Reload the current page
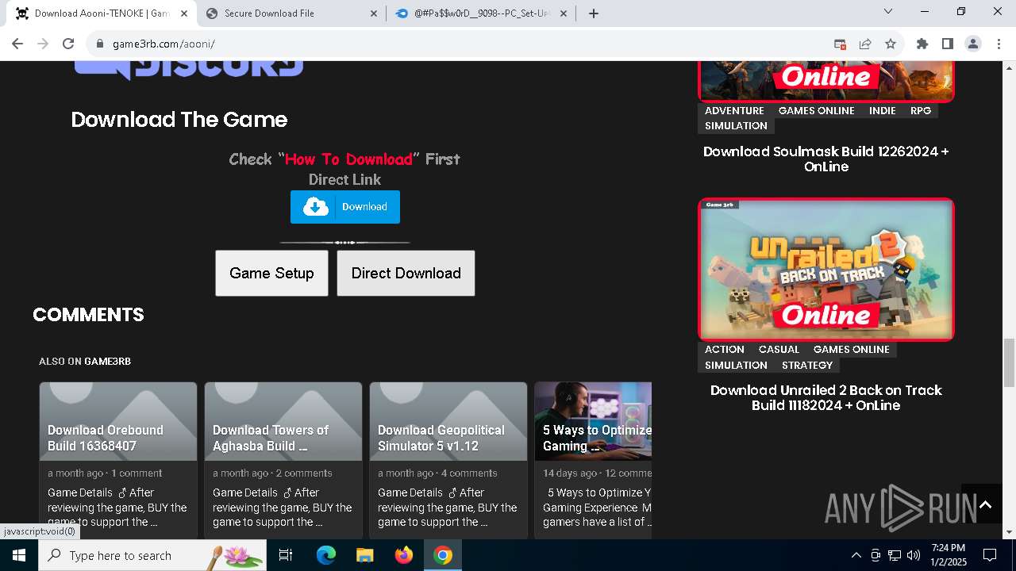Image resolution: width=1016 pixels, height=571 pixels. pos(68,44)
